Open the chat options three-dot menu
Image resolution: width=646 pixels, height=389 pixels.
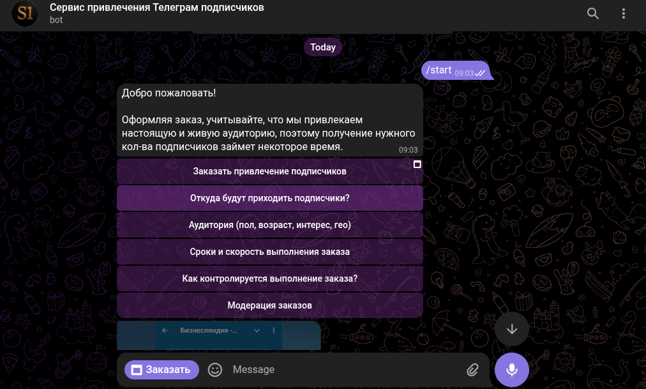[623, 13]
